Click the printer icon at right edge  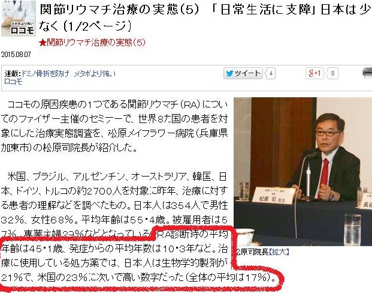coord(367,73)
